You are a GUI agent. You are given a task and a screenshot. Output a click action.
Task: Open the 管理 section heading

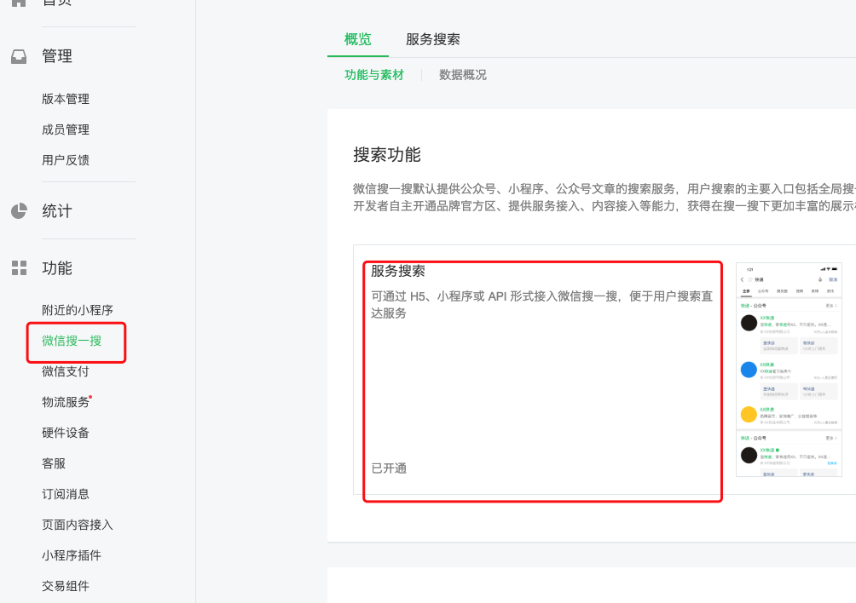pyautogui.click(x=57, y=56)
